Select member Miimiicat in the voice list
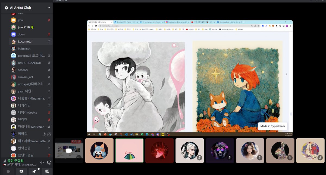This screenshot has width=326, height=175. click(31, 48)
